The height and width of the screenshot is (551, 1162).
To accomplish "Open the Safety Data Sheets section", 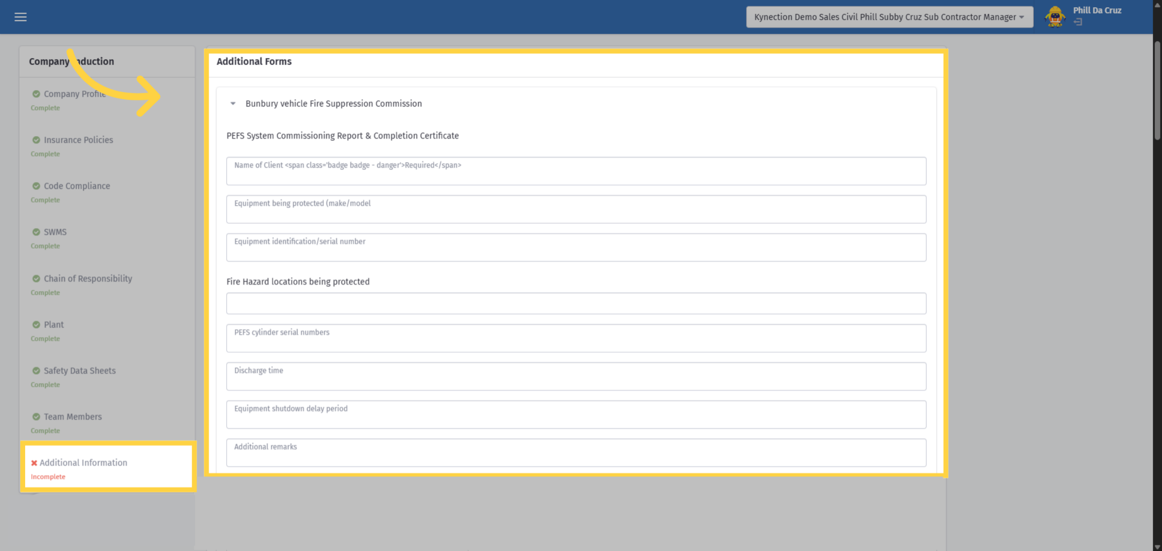I will (x=80, y=370).
